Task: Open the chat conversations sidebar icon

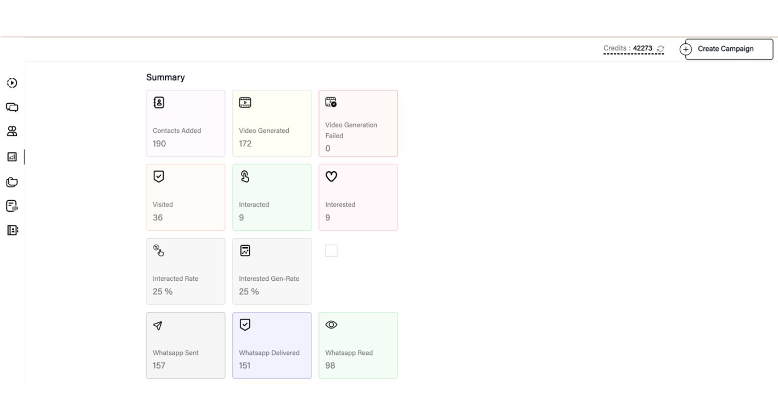Action: coord(12,107)
